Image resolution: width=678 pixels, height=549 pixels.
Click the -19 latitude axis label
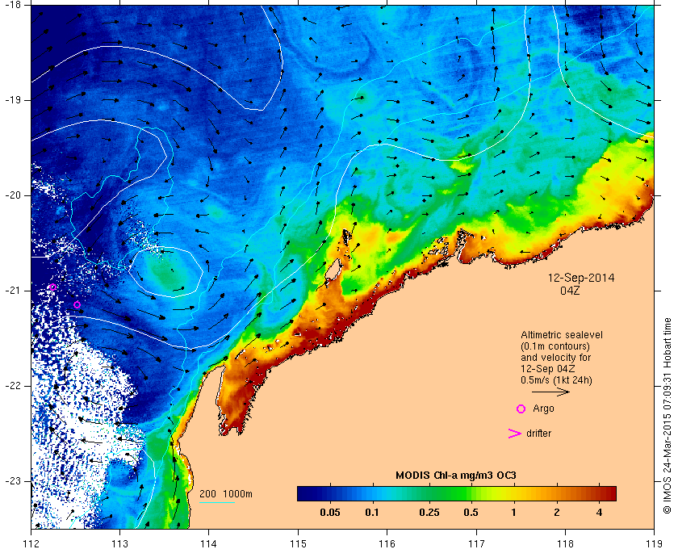(11, 100)
